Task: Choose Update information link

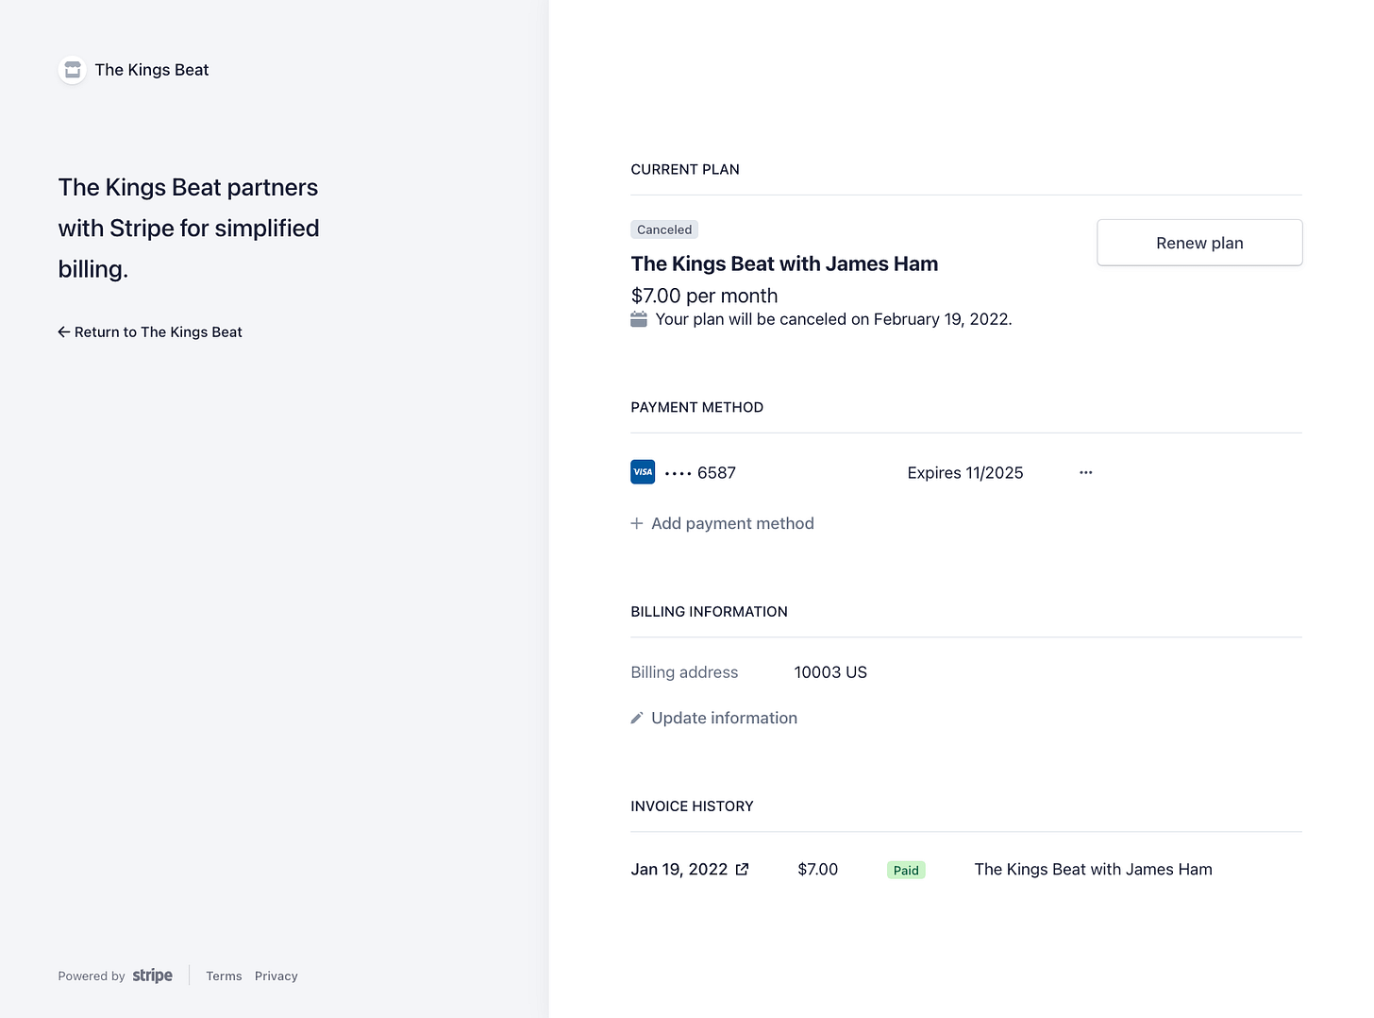Action: pyautogui.click(x=714, y=719)
